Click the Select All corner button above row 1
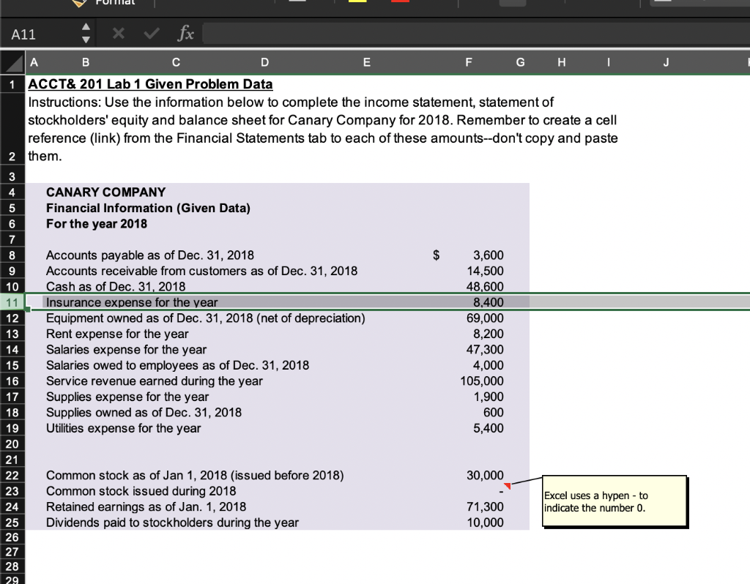The image size is (750, 584). (x=12, y=62)
